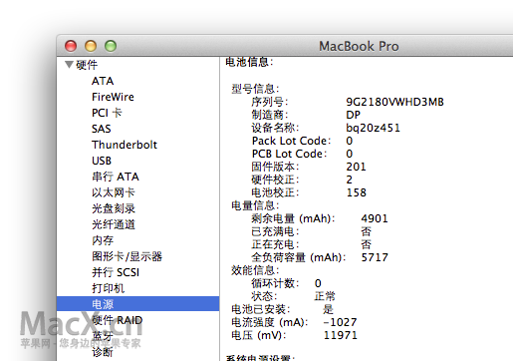This screenshot has height=361, width=513.
Task: Click the 电量信息 heading
Action: tap(255, 205)
